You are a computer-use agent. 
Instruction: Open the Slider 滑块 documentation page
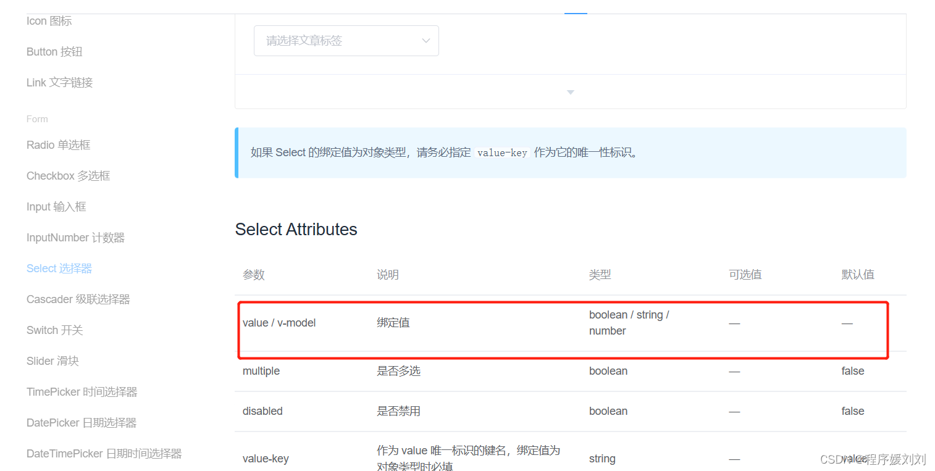[x=53, y=361]
